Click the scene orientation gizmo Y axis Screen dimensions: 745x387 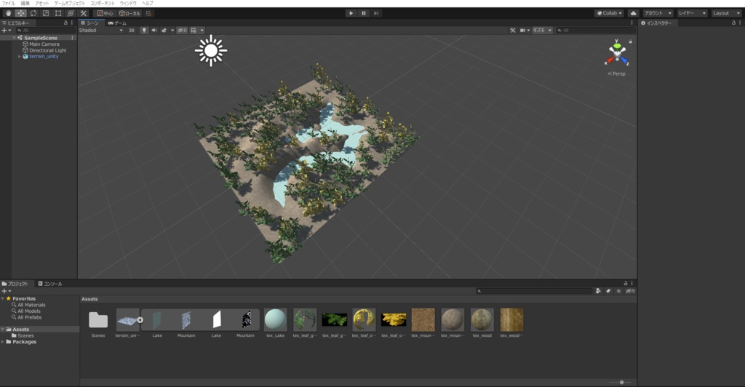617,44
